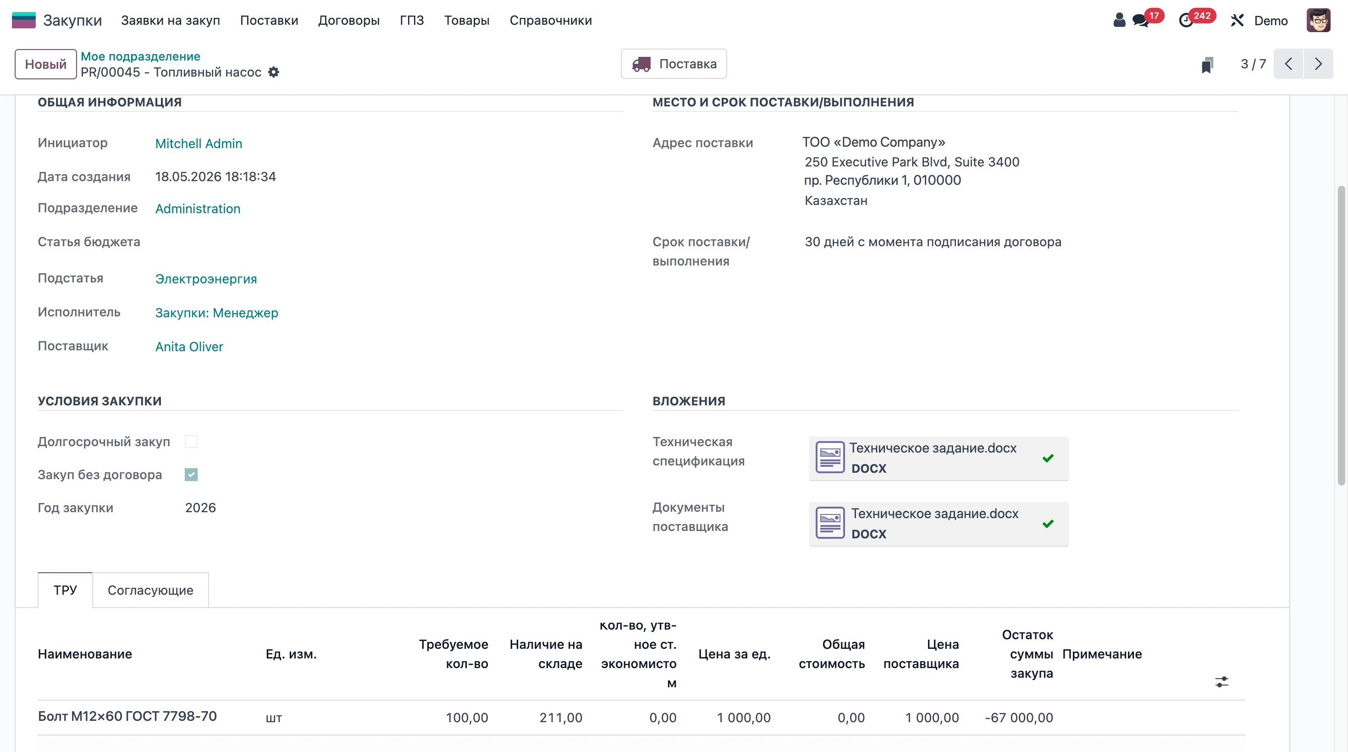The width and height of the screenshot is (1348, 752).
Task: Click the gear icon next to PR/00045
Action: pyautogui.click(x=273, y=72)
